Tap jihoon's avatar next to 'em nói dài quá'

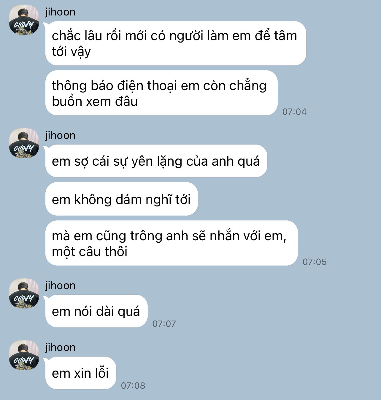point(24,293)
